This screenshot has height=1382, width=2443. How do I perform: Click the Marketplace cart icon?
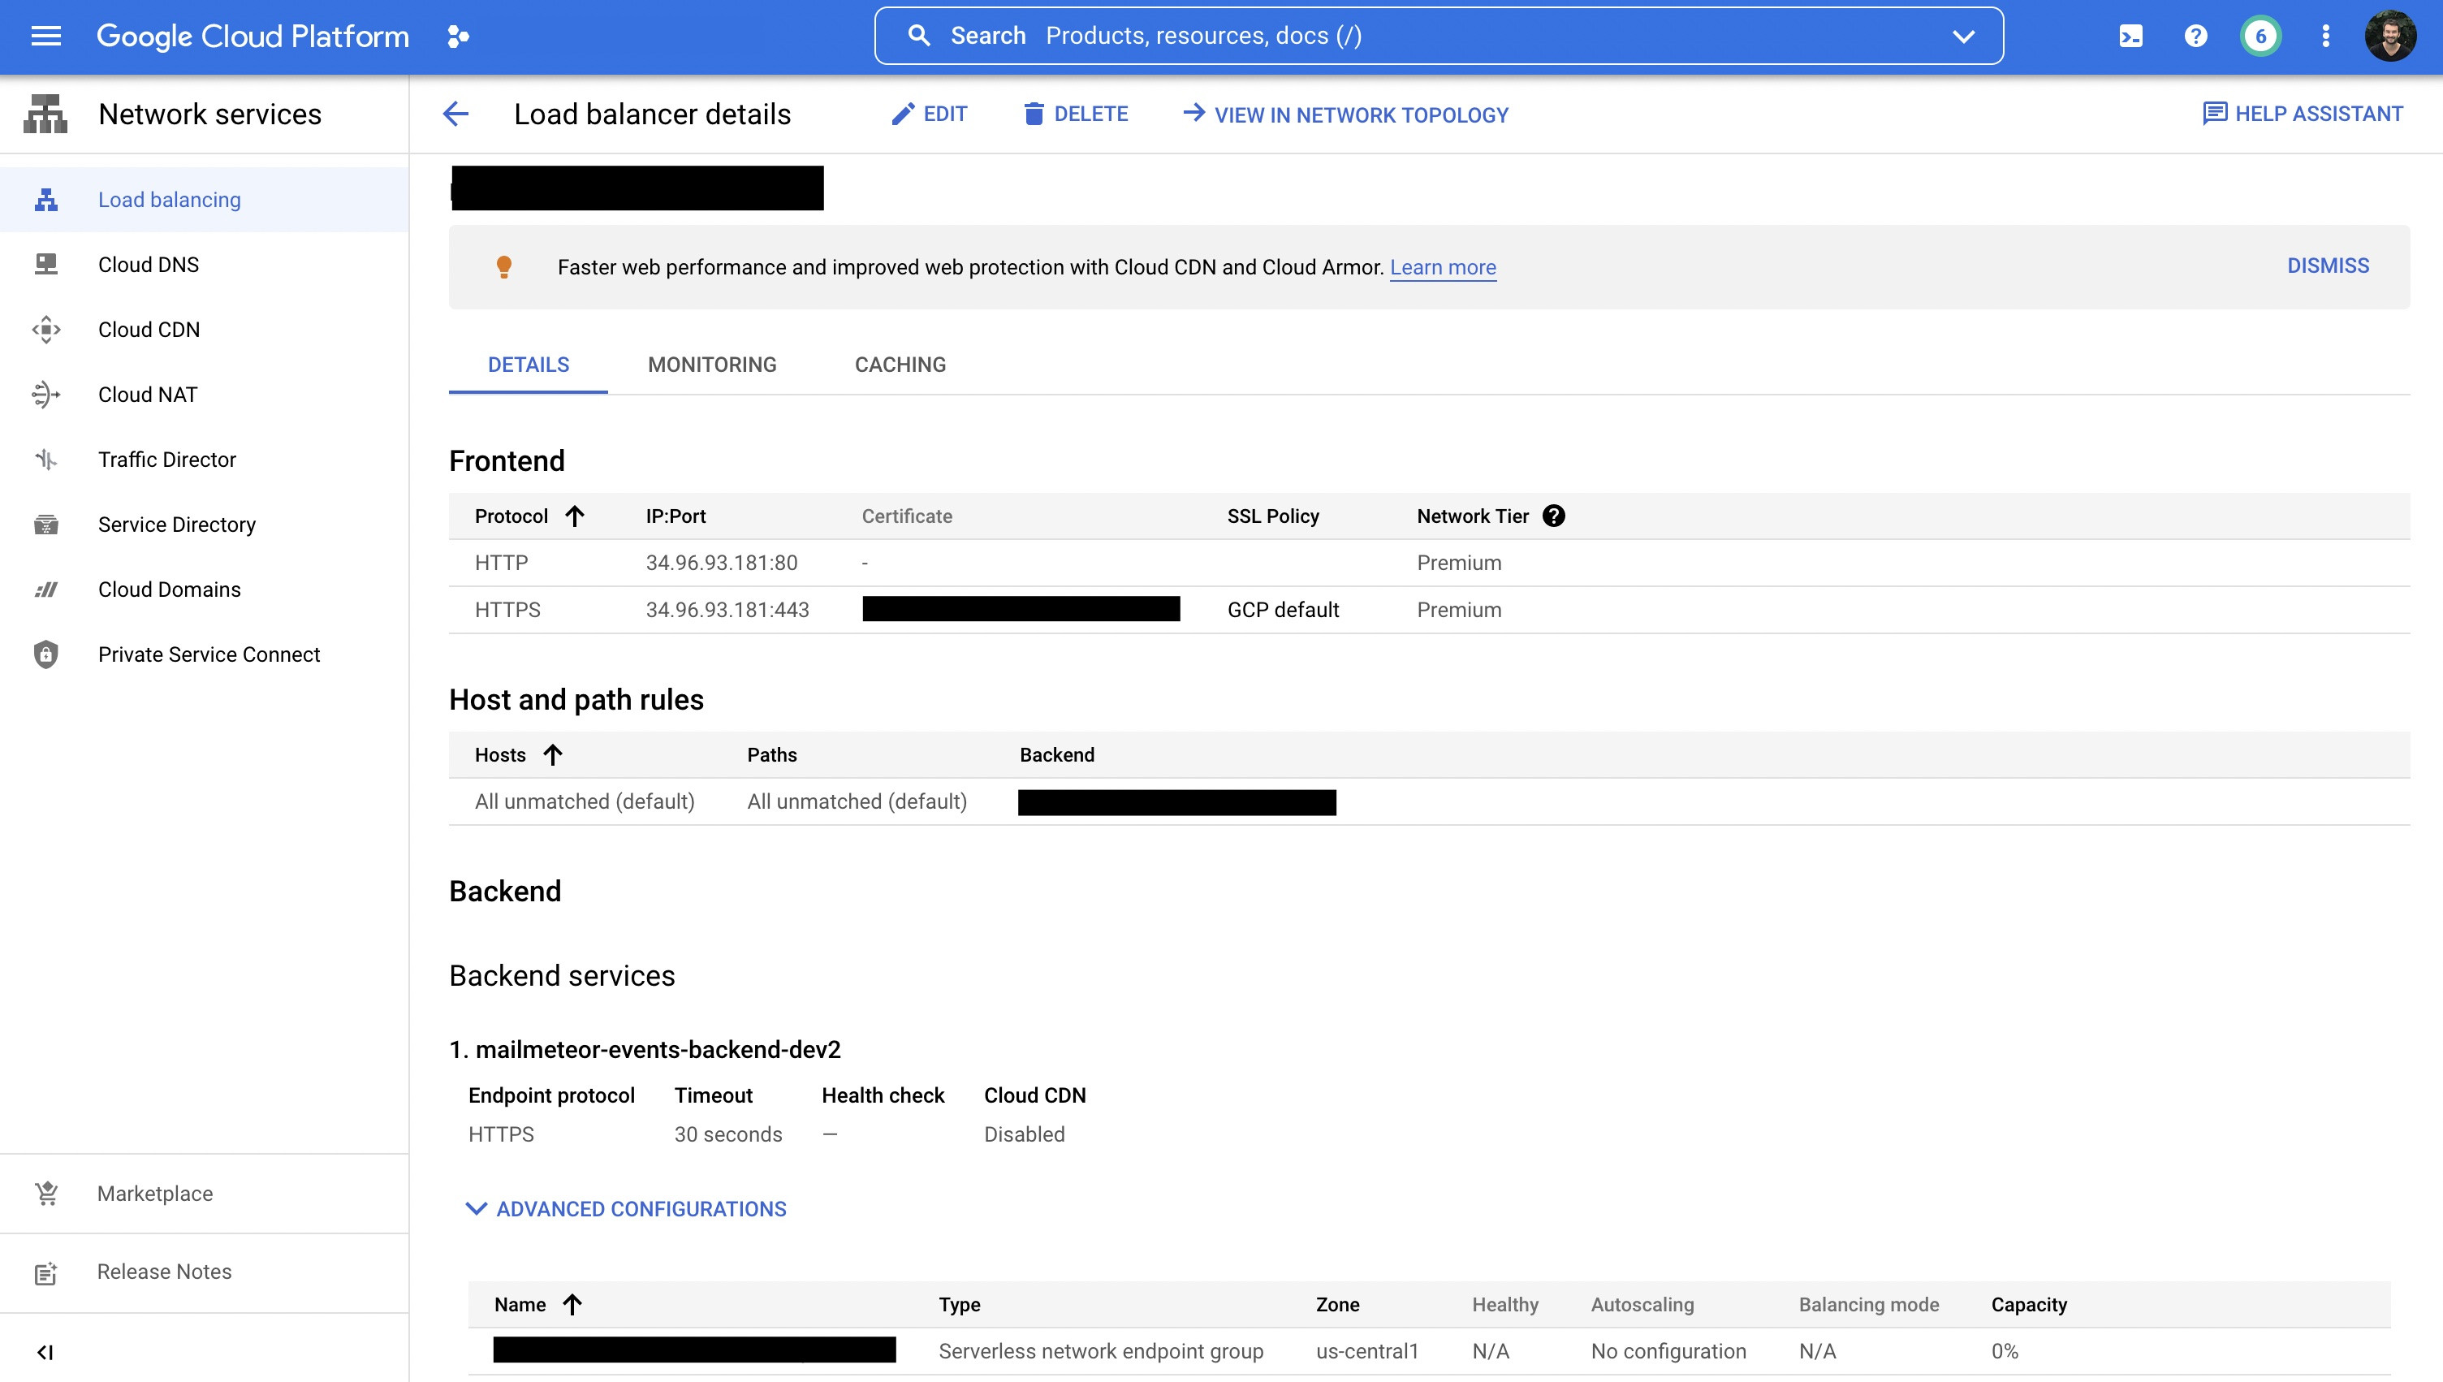[45, 1193]
